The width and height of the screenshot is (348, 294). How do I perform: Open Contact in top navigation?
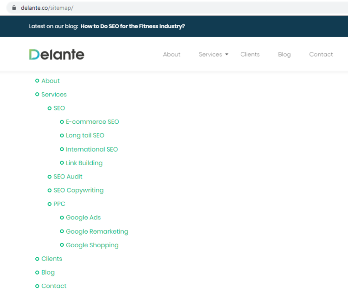point(321,54)
